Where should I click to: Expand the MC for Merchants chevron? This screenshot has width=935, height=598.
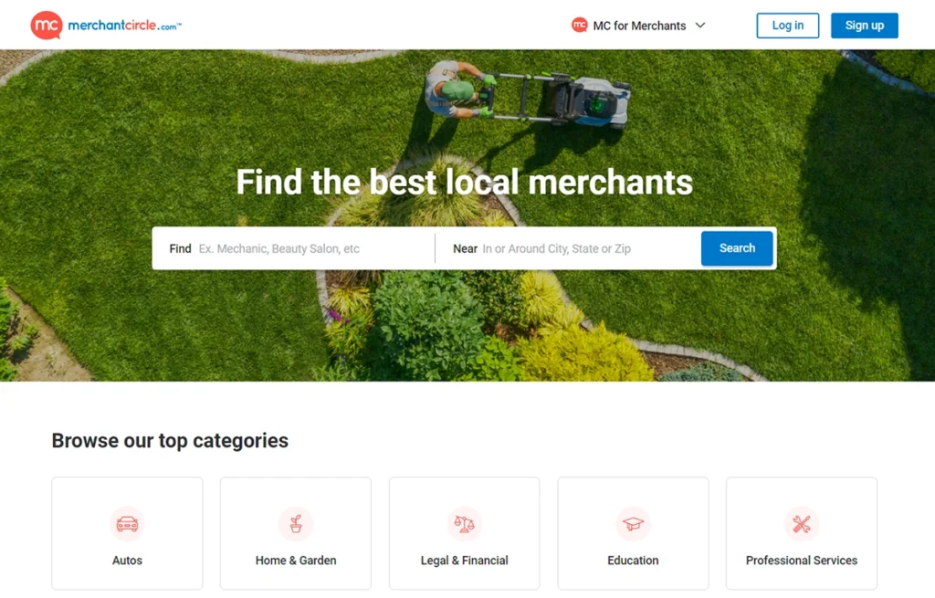click(700, 26)
